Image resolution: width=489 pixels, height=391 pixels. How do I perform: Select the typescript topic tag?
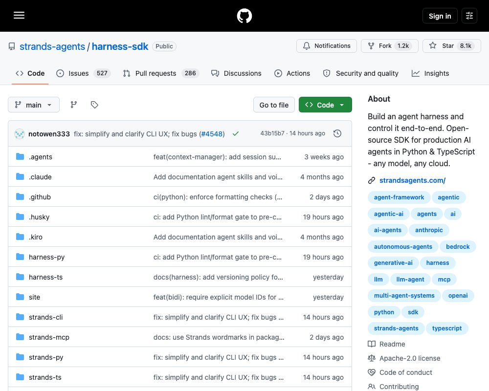446,328
